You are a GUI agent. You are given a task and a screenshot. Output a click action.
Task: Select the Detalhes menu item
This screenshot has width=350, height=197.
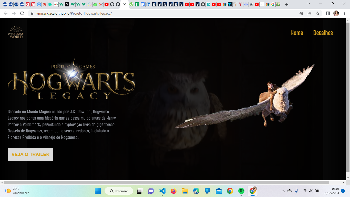coord(323,33)
